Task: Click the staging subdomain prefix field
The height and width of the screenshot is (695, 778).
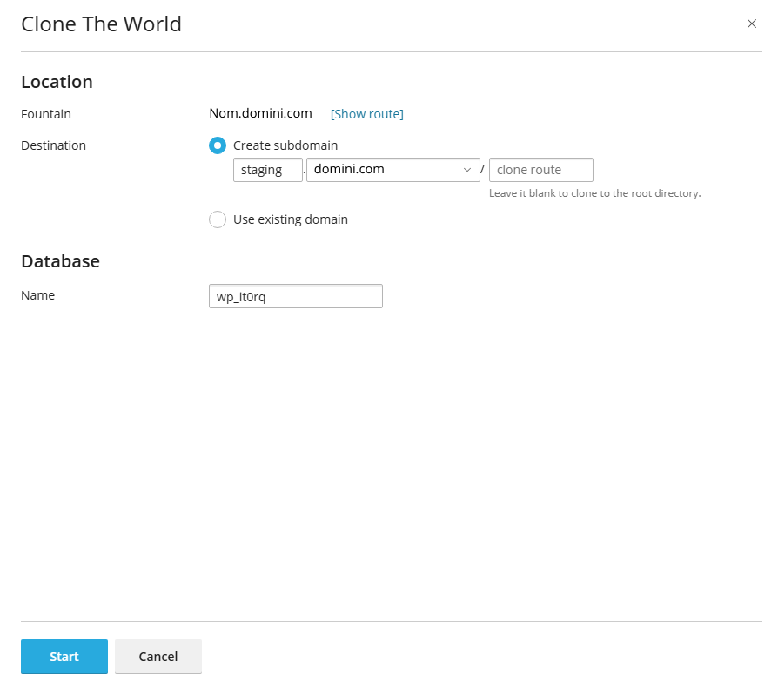Action: pos(267,170)
